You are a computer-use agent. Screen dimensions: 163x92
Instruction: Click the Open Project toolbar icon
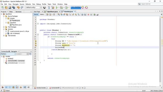click(10, 7)
